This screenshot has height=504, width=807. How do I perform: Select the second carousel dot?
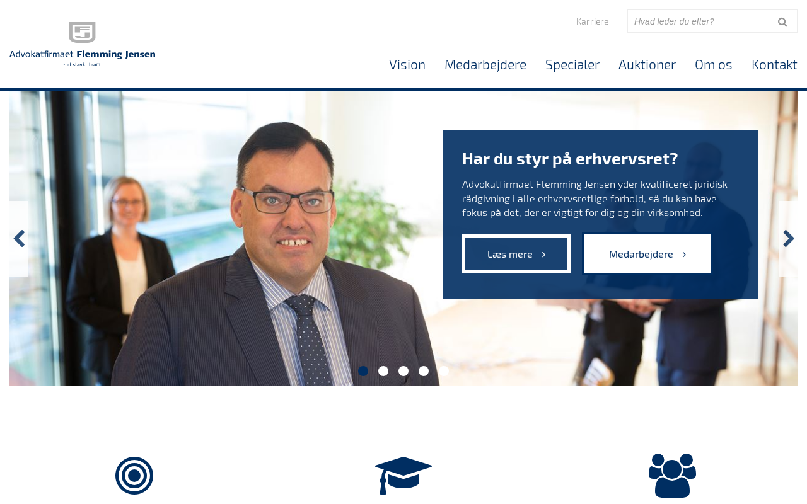click(x=383, y=371)
